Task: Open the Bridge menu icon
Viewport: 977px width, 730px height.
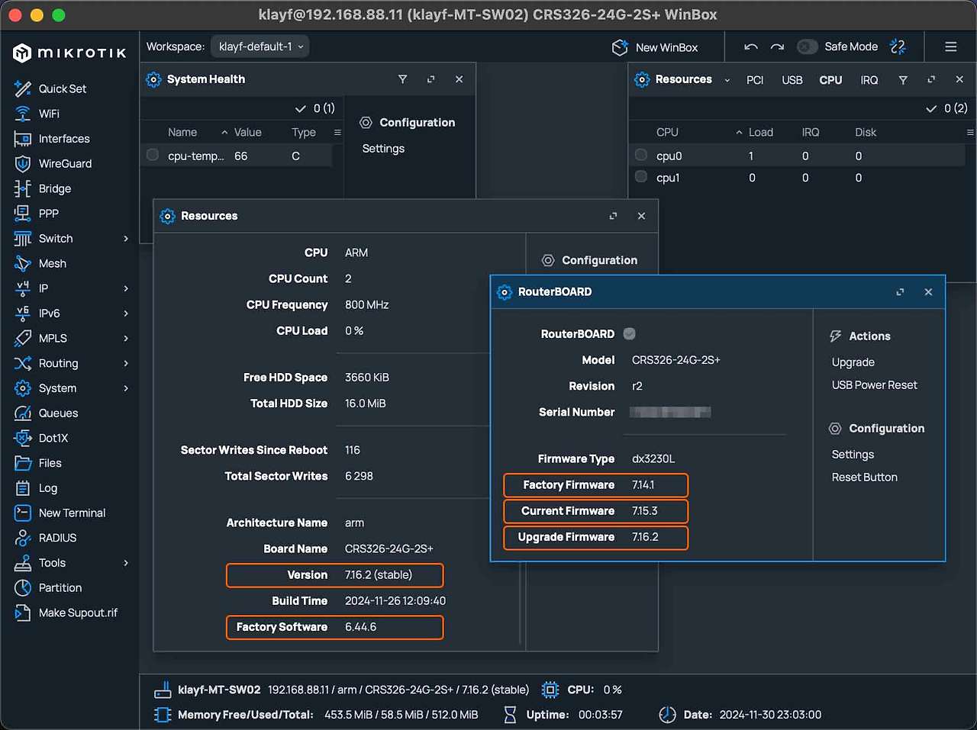Action: coord(23,188)
